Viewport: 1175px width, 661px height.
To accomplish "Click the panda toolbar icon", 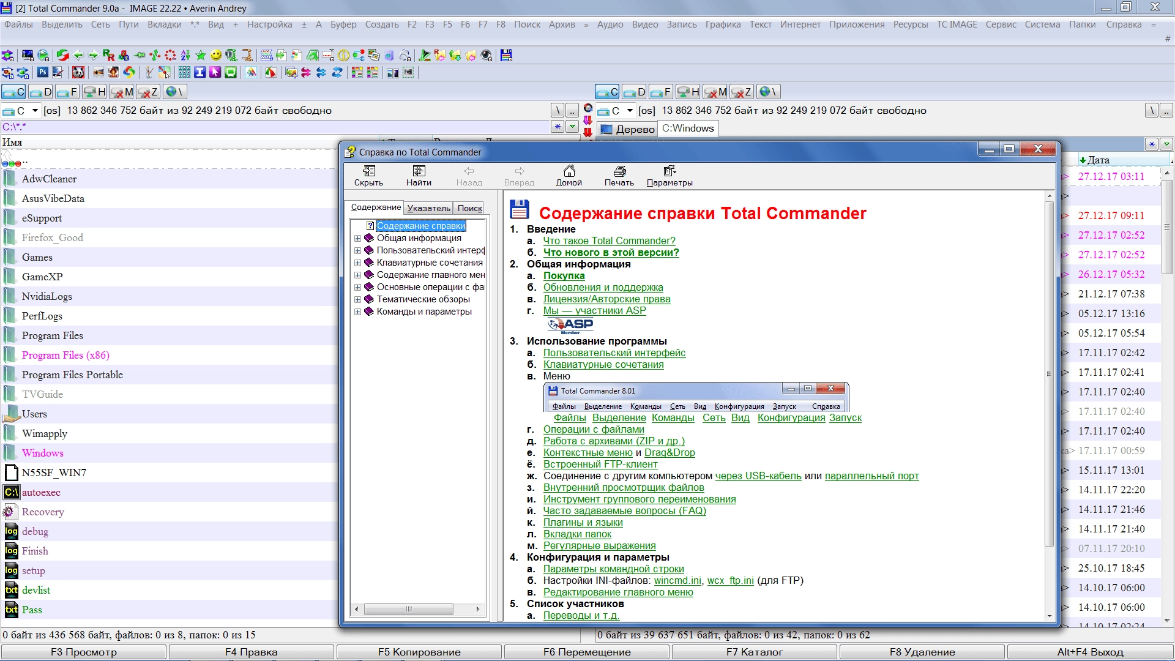I will click(78, 73).
